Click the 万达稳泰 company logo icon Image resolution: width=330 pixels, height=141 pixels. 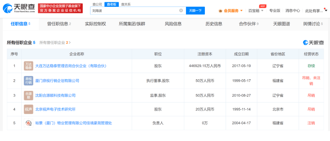coord(28,66)
